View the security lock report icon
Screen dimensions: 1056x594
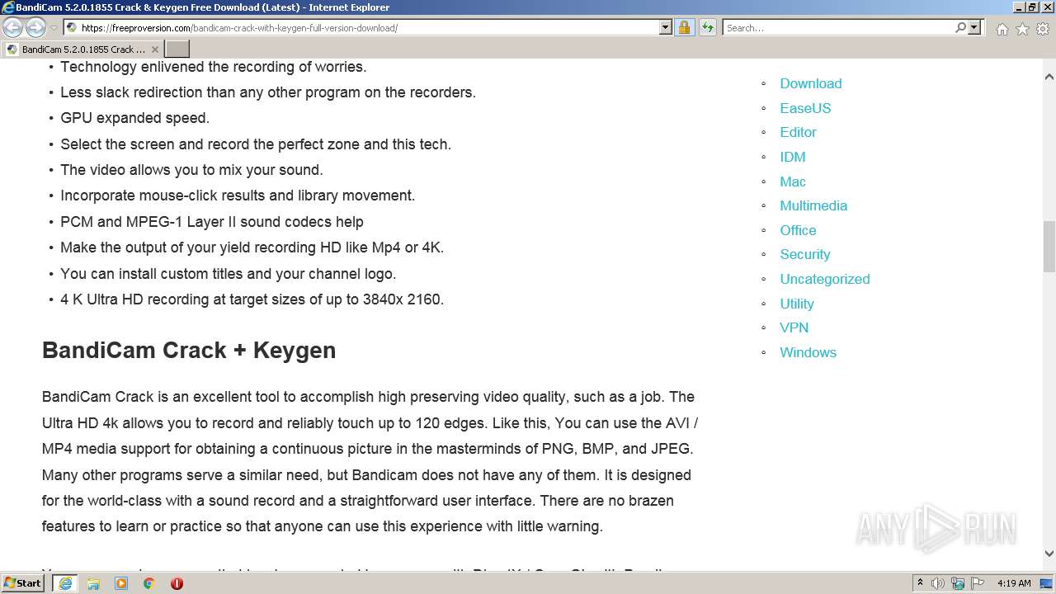coord(684,27)
